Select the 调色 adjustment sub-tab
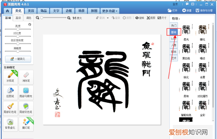The height and width of the screenshot is (139, 217). click(x=29, y=18)
